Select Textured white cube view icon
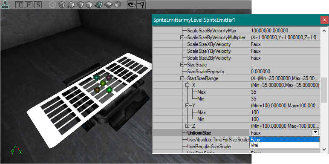Image resolution: width=329 pixels, height=164 pixels. [89, 5]
